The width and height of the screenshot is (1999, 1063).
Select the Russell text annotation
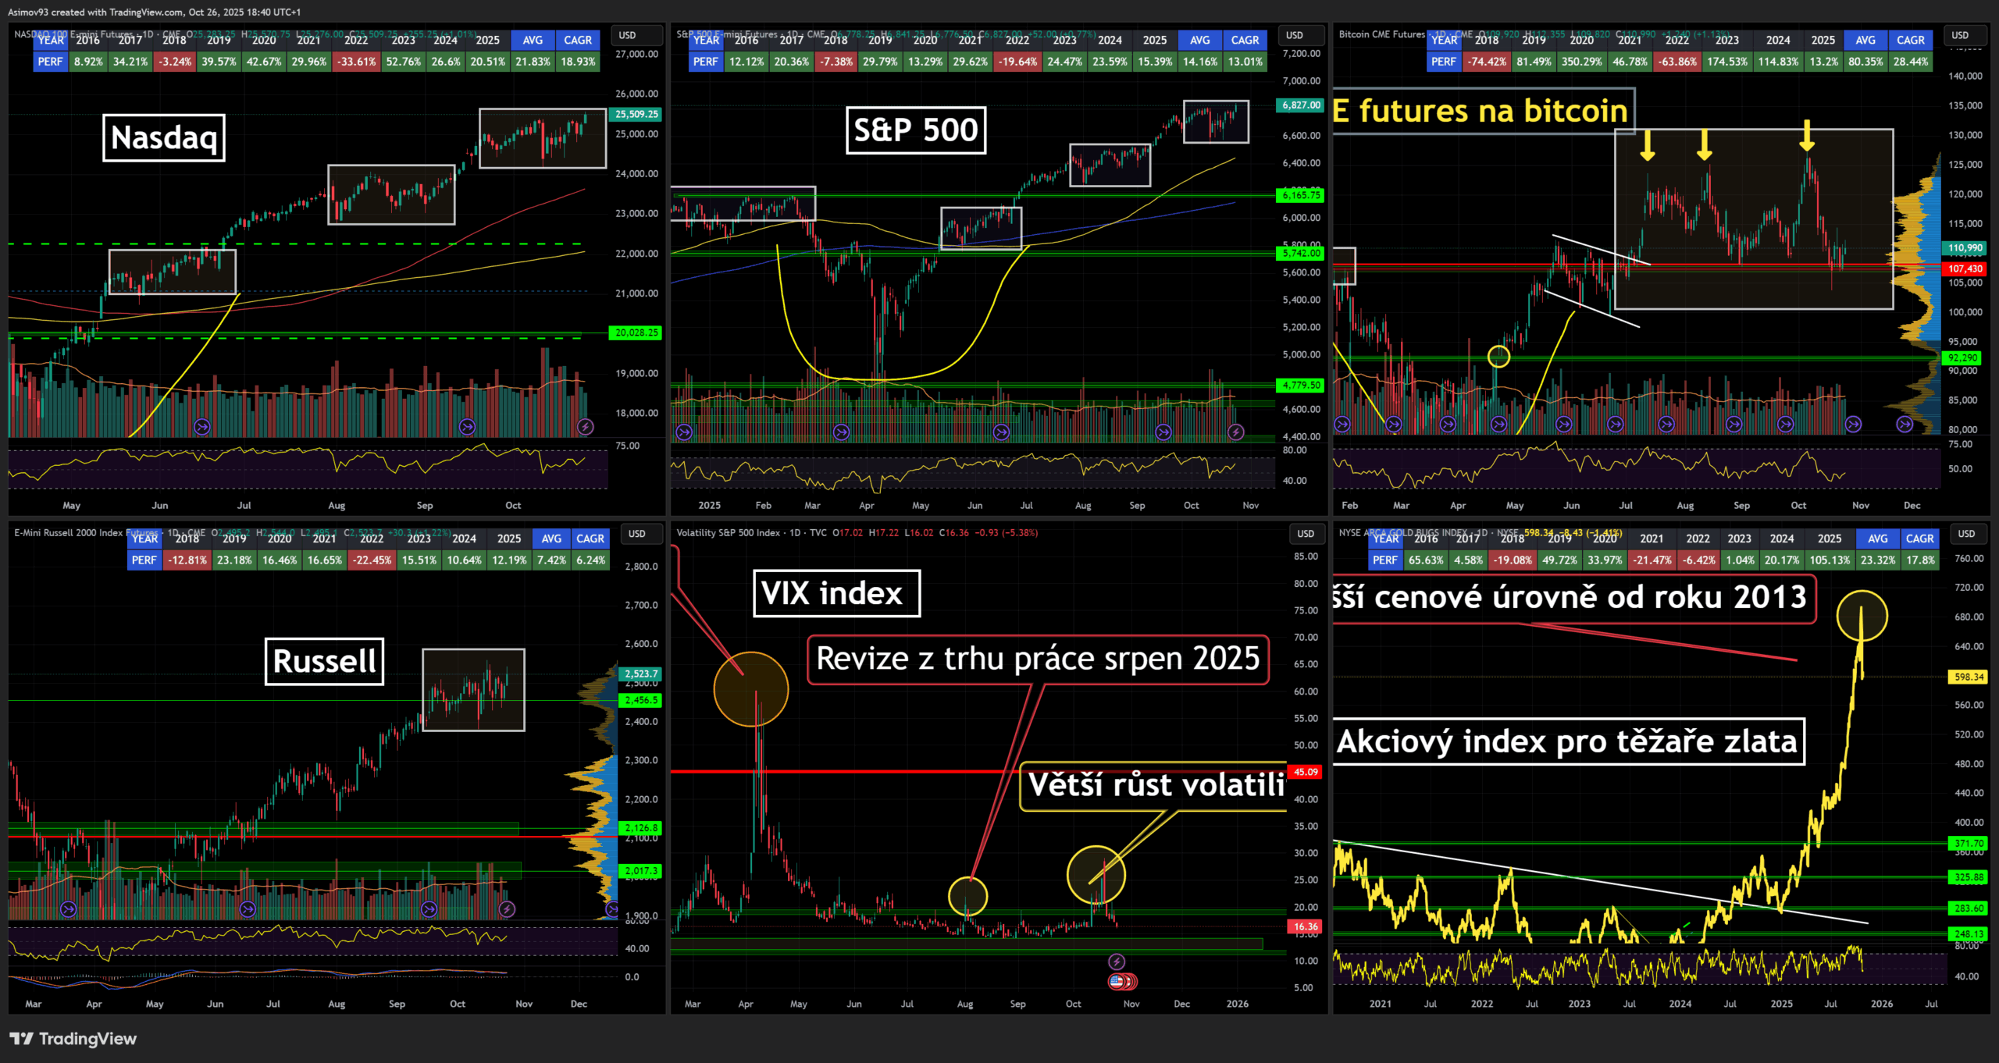(324, 661)
